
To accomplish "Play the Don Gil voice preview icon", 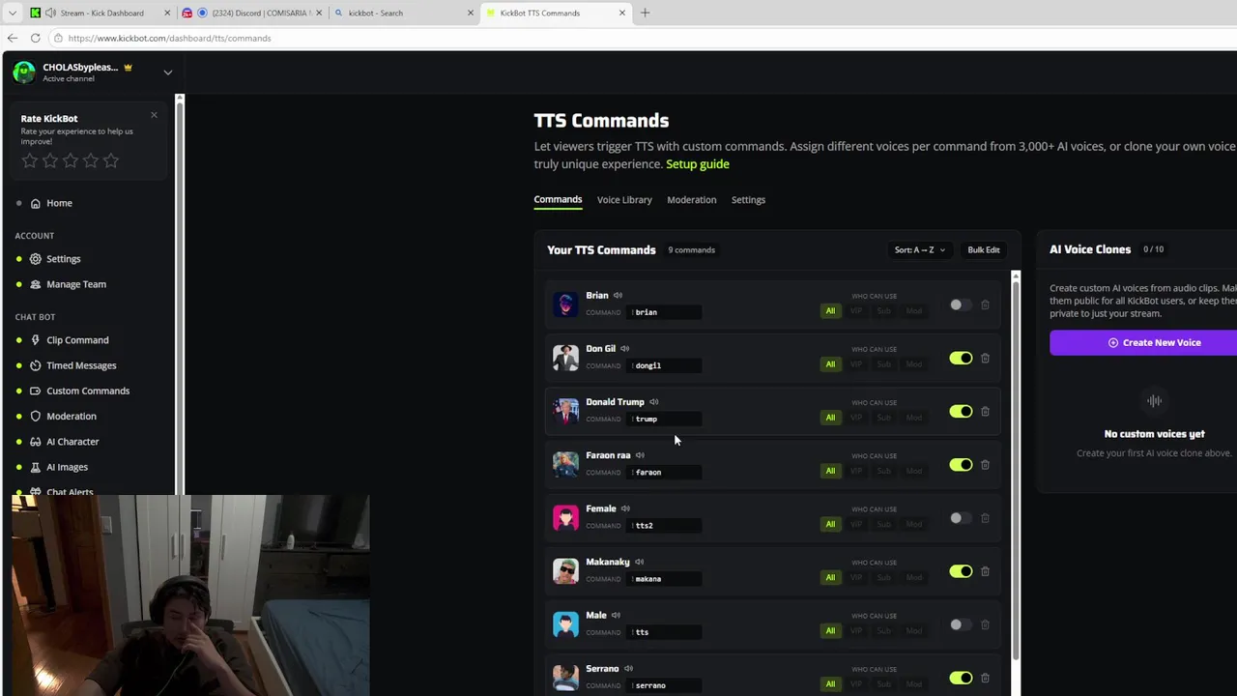I will [624, 349].
